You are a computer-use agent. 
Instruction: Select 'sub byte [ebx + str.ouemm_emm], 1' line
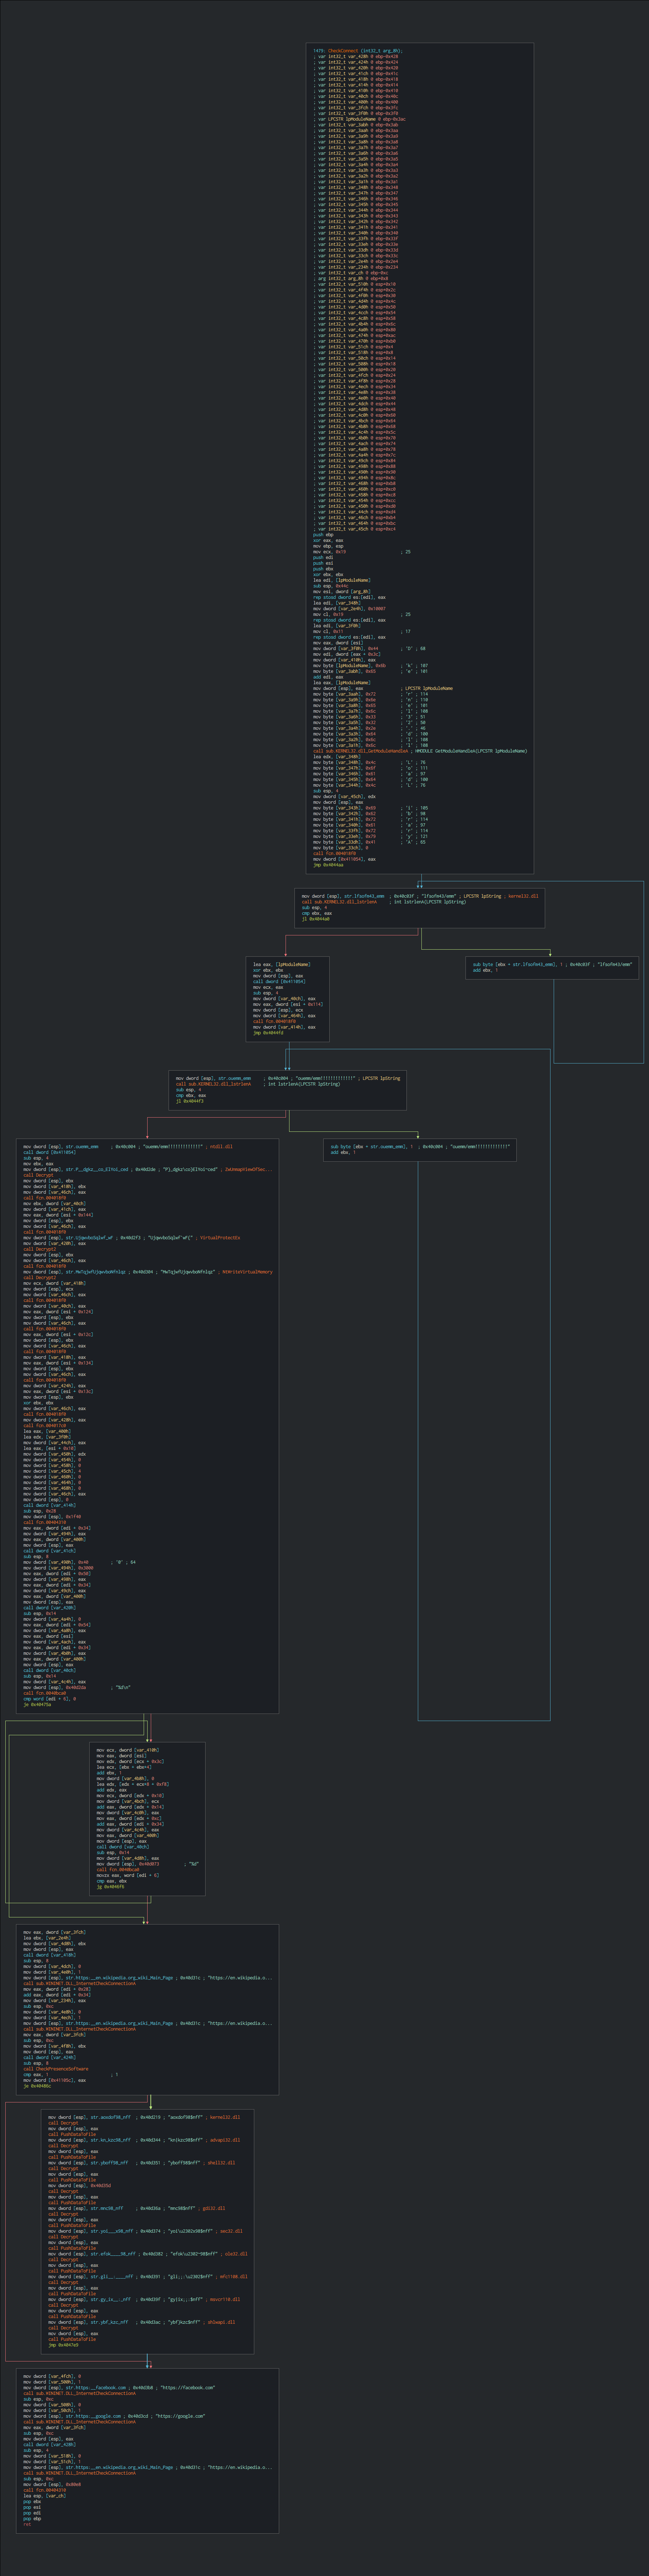pyautogui.click(x=420, y=1147)
